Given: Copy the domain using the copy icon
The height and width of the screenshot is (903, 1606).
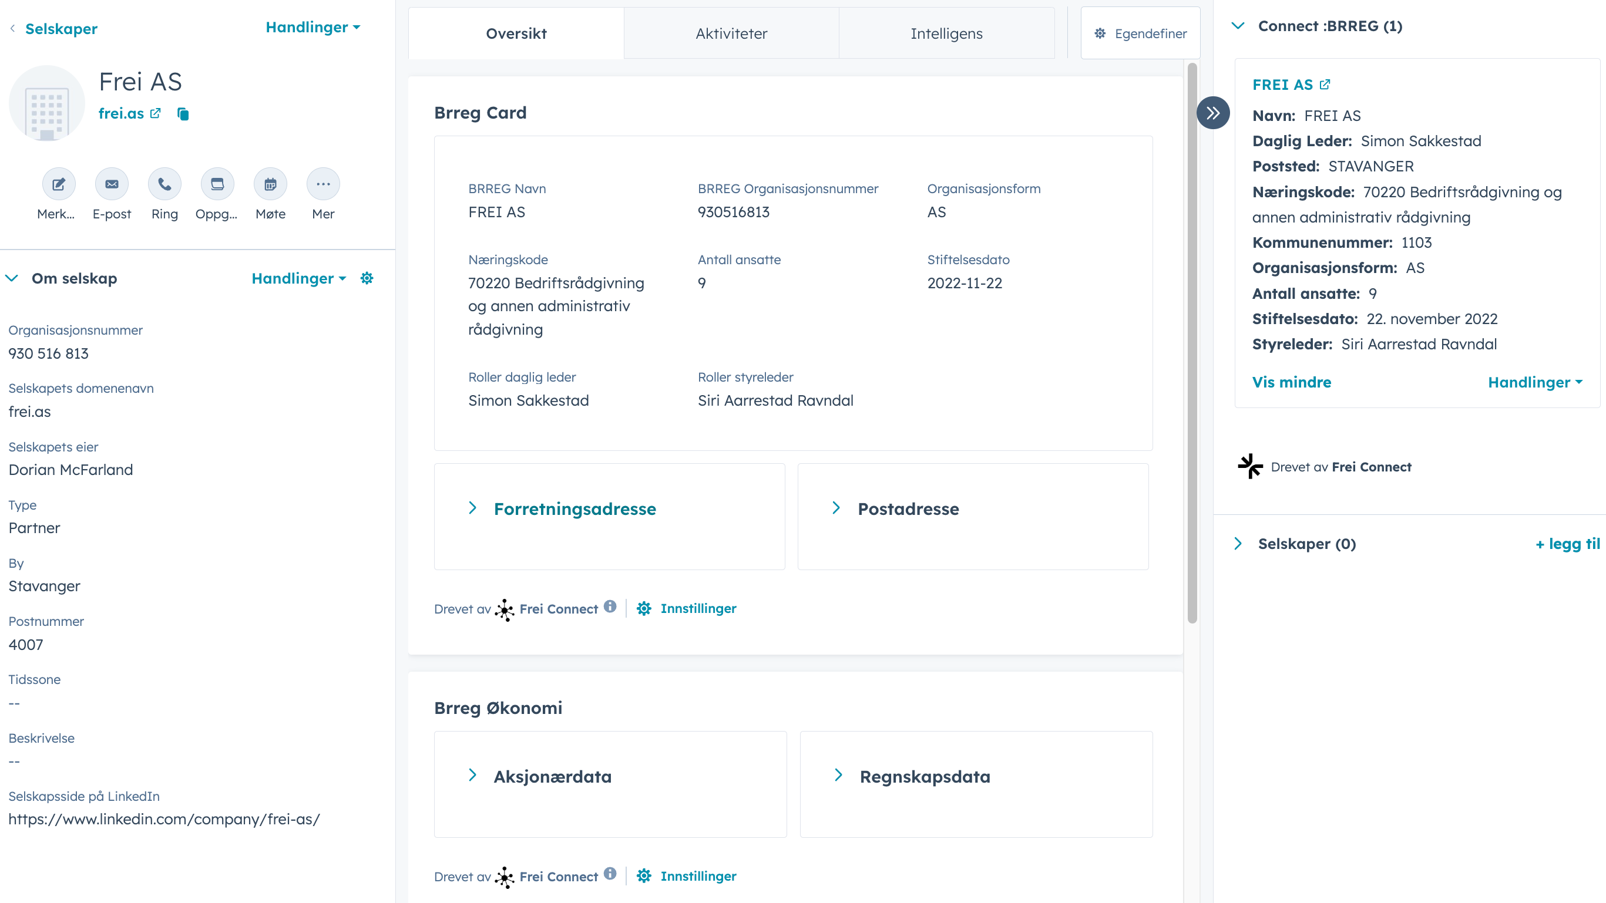Looking at the screenshot, I should pos(183,114).
